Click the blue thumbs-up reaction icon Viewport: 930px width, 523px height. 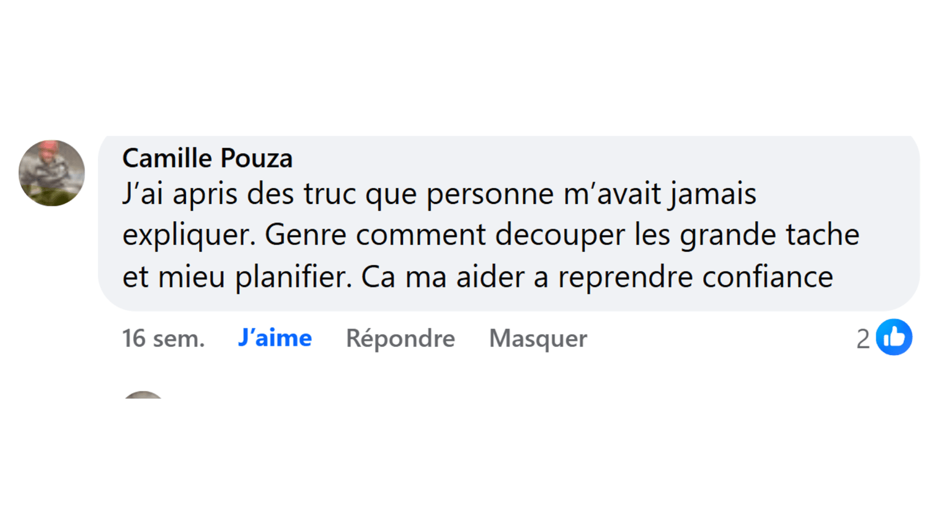tap(893, 338)
